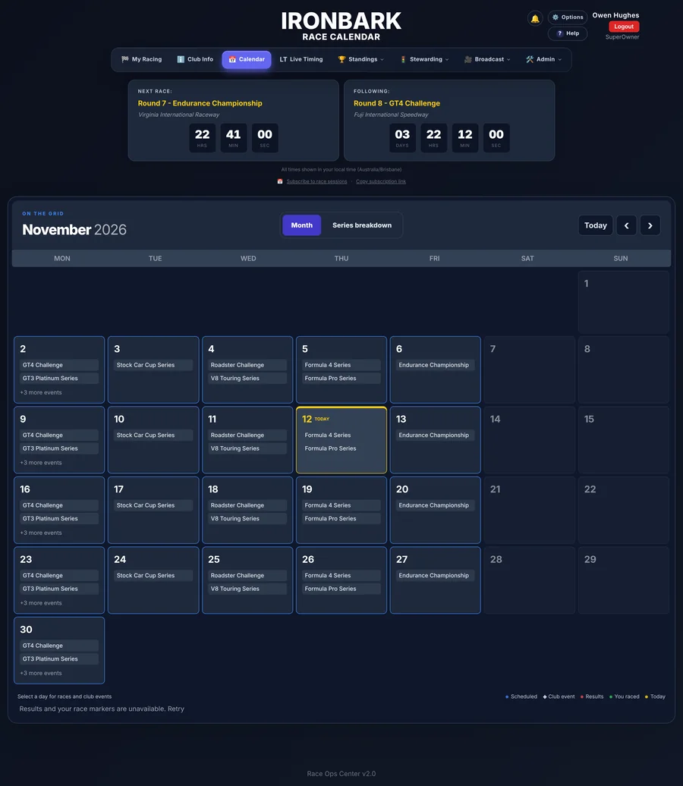Expand +3 more events on November 23
The height and width of the screenshot is (786, 683).
(x=41, y=603)
